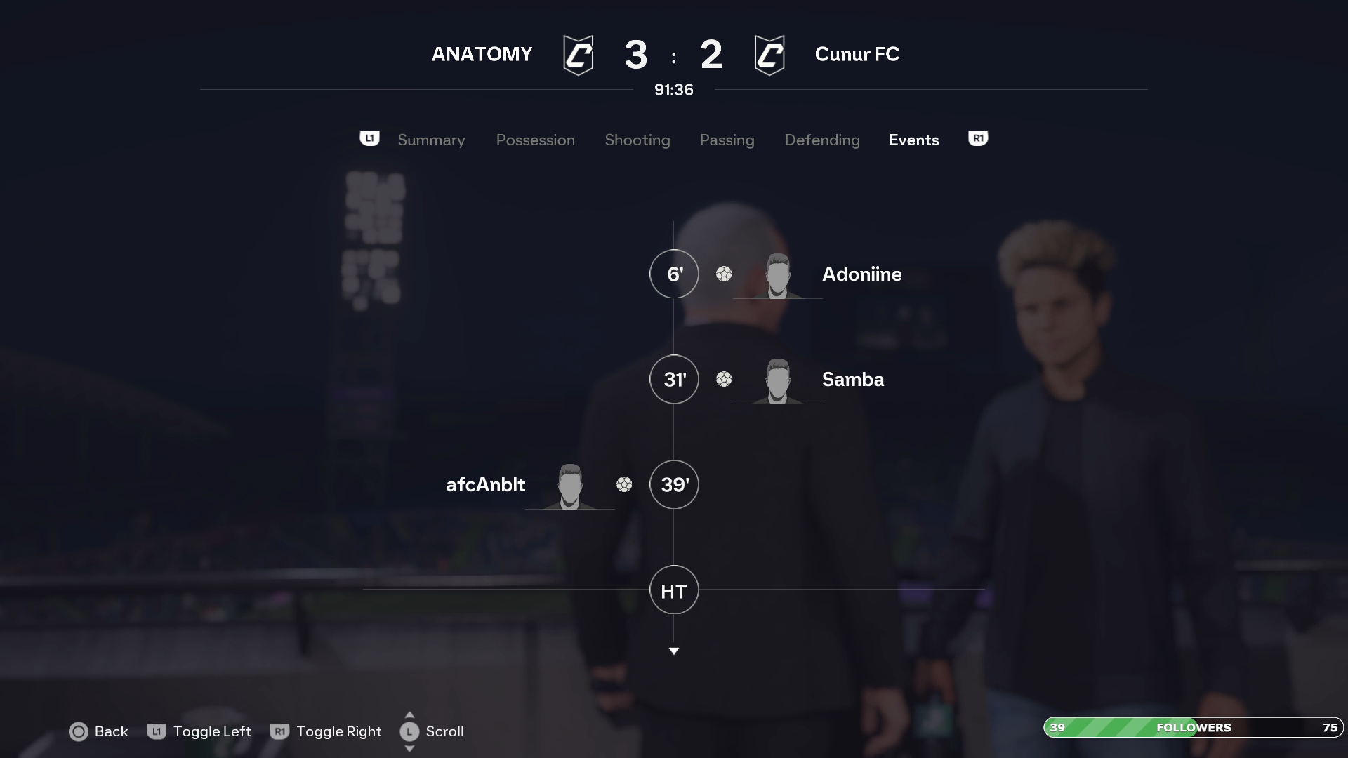The width and height of the screenshot is (1348, 758).
Task: Switch to the Possession tab
Action: (535, 140)
